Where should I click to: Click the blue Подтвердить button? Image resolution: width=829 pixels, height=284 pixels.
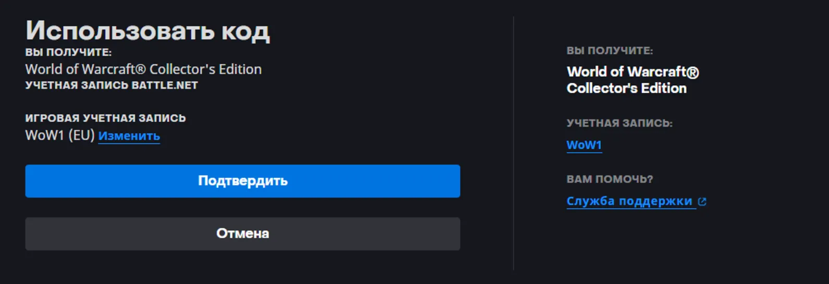click(x=242, y=181)
